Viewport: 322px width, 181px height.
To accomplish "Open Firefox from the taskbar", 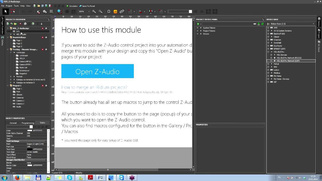I will coord(17,178).
